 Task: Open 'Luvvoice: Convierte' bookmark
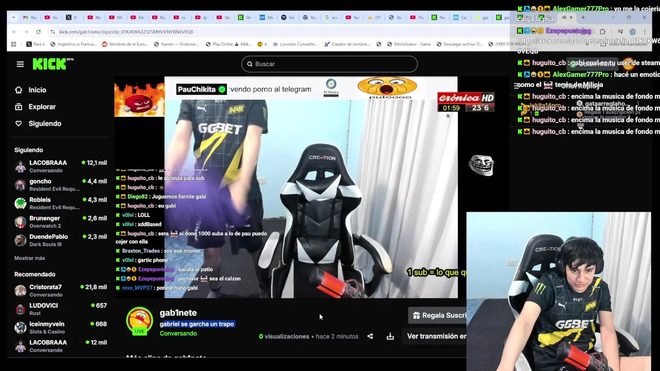pos(295,44)
